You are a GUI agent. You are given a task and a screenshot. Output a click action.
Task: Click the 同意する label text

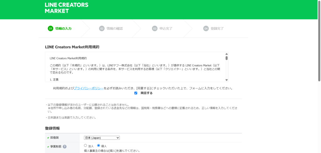147,93
